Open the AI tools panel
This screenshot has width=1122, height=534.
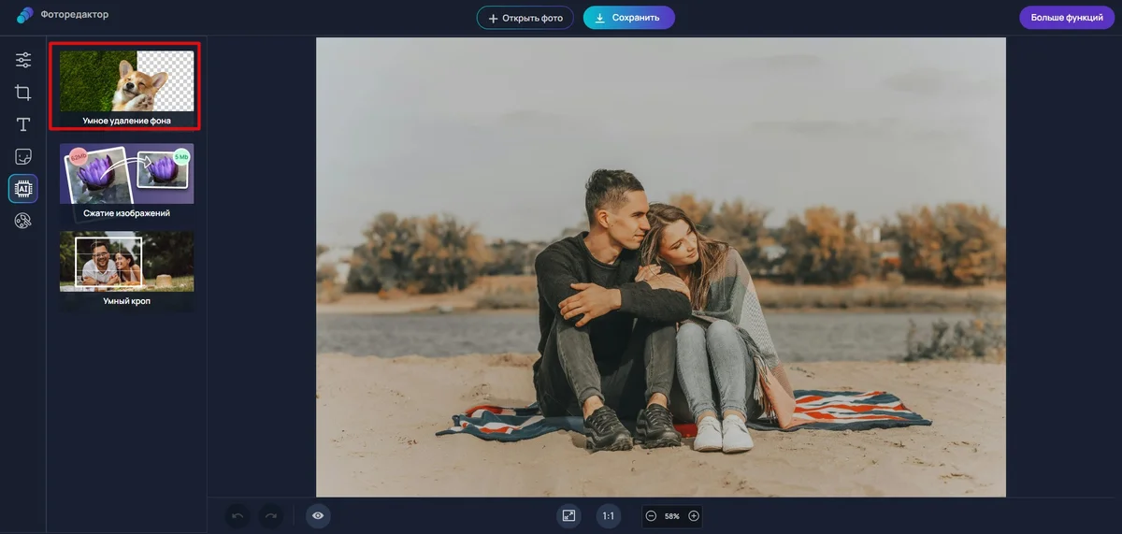tap(23, 188)
